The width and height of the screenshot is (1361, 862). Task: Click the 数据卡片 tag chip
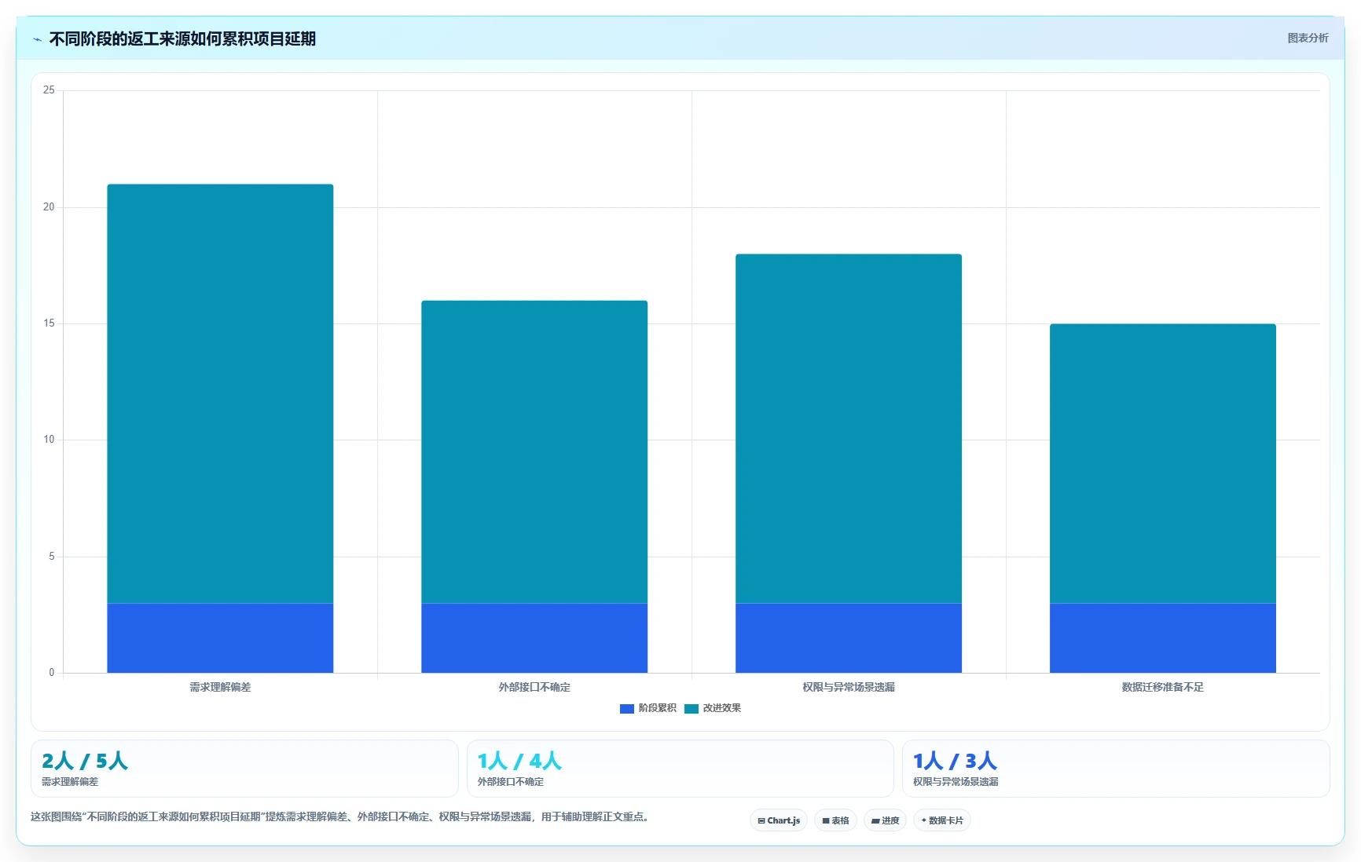pyautogui.click(x=942, y=820)
